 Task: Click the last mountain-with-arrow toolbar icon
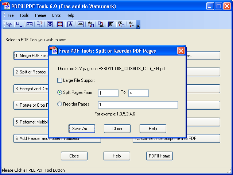132,24
